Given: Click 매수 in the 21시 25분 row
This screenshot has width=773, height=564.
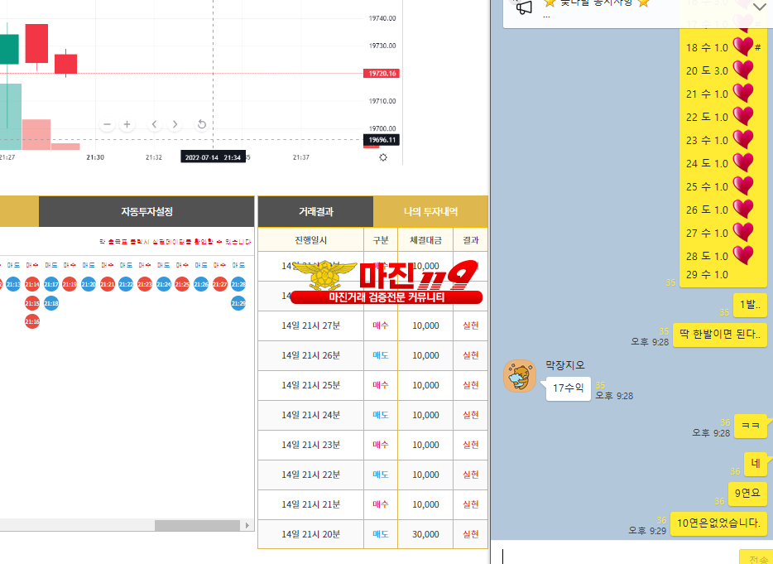Looking at the screenshot, I should tap(381, 385).
